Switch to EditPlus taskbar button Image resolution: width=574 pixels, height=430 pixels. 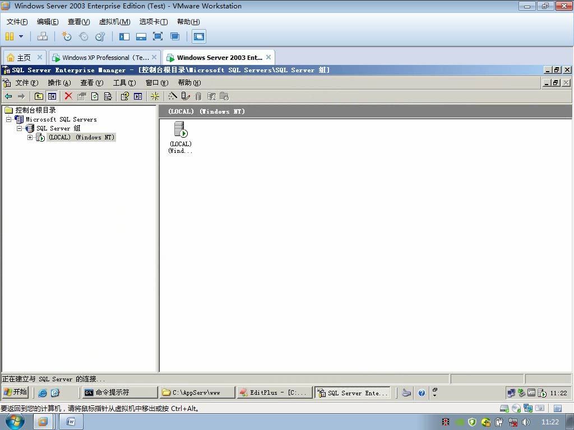tap(275, 392)
